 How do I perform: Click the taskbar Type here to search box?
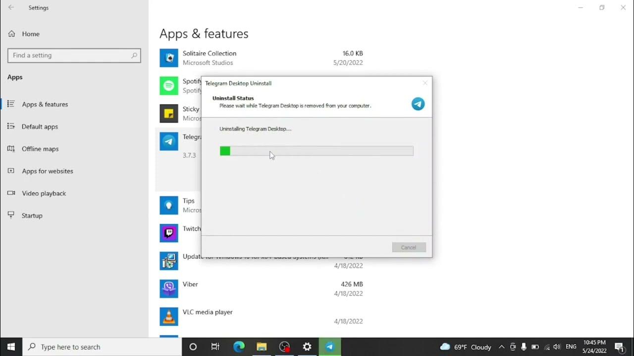click(x=102, y=347)
